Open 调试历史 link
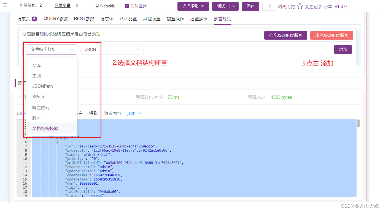This screenshot has height=211, width=383. point(286,6)
